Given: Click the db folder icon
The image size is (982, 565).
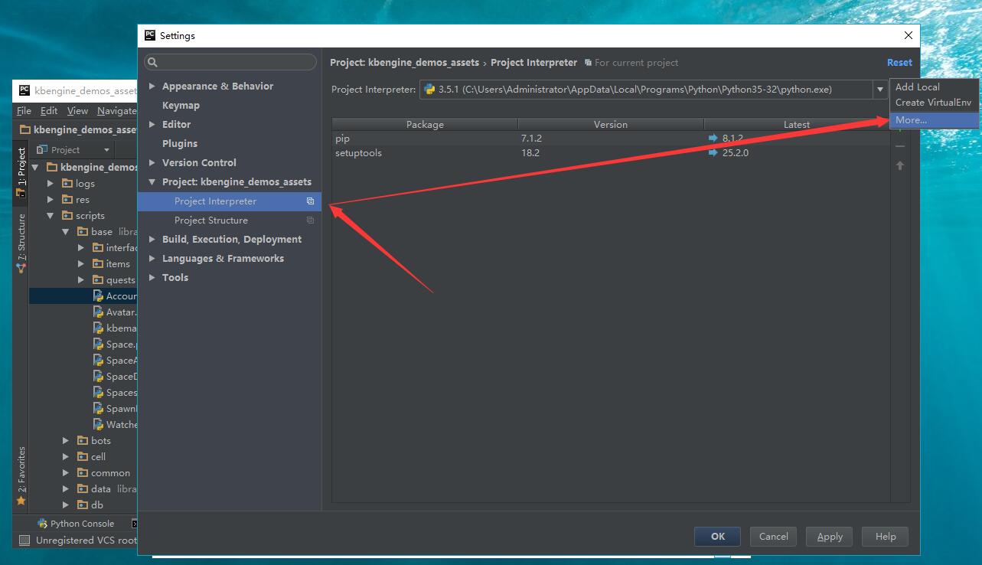Looking at the screenshot, I should pyautogui.click(x=83, y=505).
